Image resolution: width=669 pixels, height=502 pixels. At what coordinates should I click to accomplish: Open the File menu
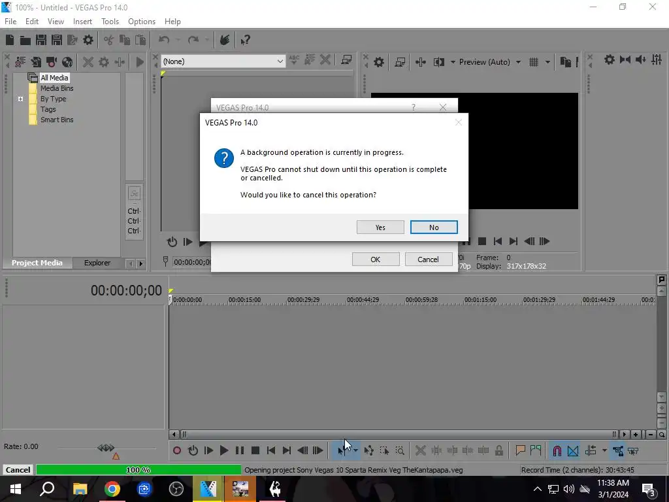point(10,22)
